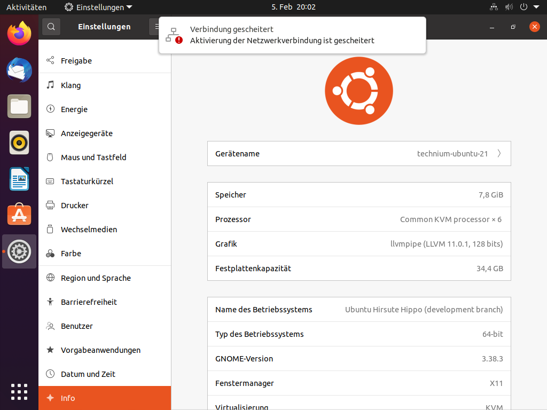Open Energie settings
The height and width of the screenshot is (410, 547).
coord(105,109)
